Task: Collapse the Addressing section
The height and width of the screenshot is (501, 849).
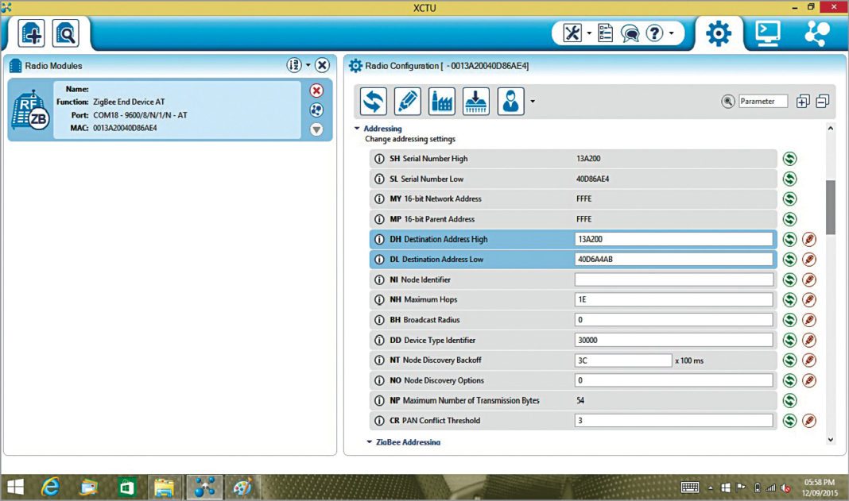Action: tap(357, 129)
